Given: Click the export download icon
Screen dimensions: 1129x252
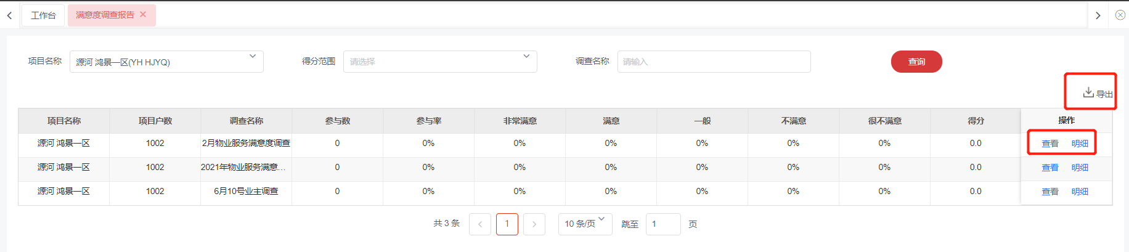Looking at the screenshot, I should [1088, 92].
